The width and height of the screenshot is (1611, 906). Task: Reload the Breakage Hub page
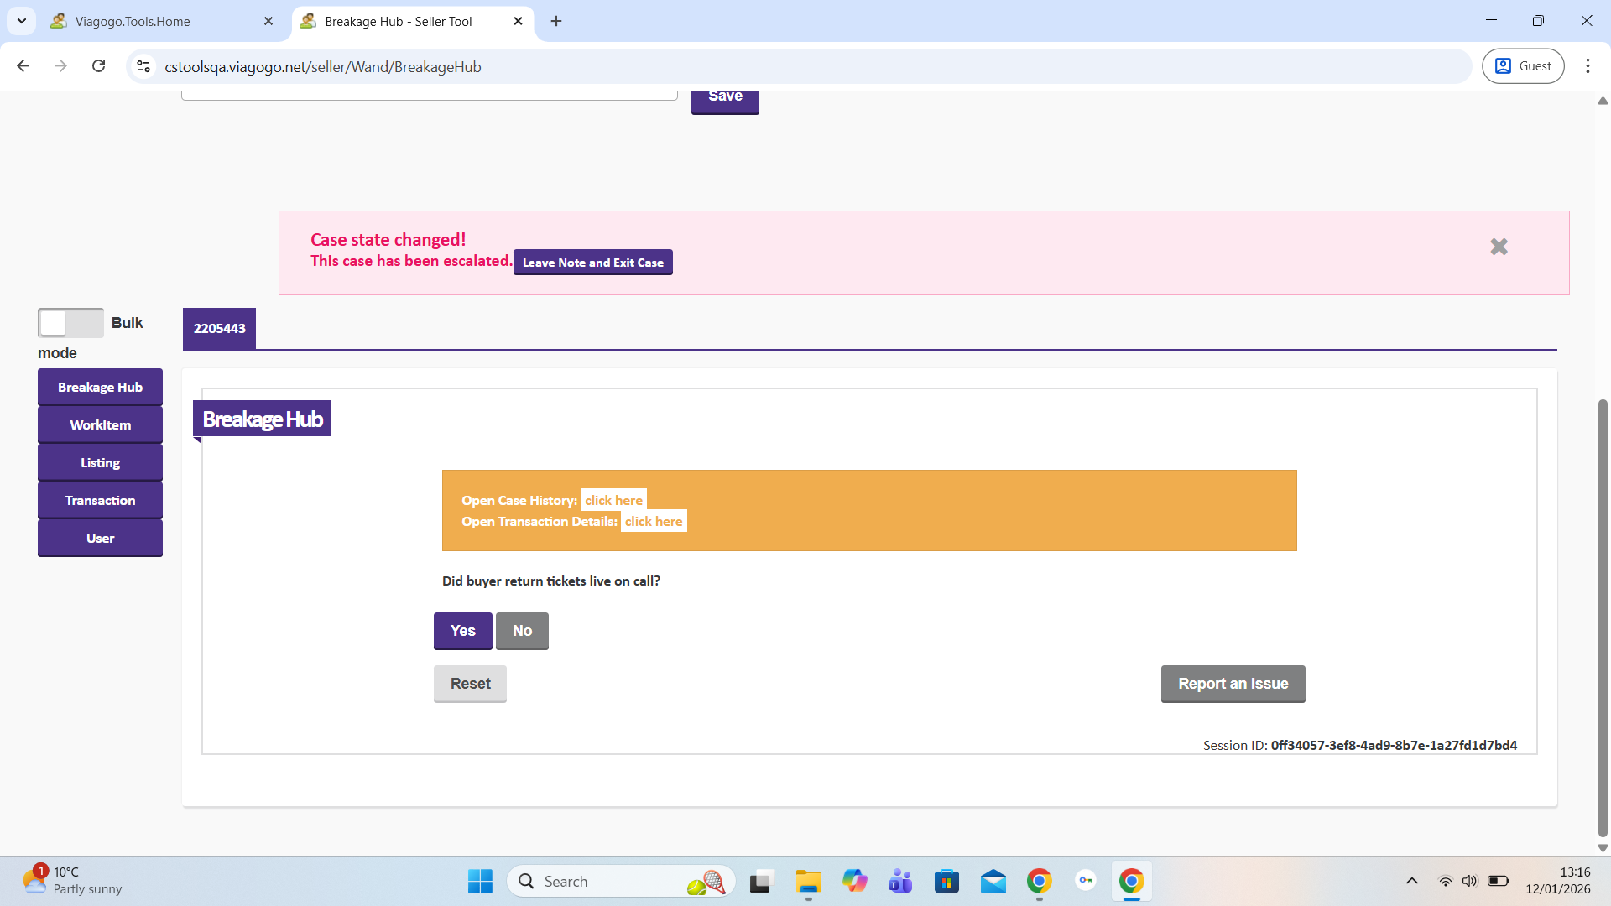99,66
